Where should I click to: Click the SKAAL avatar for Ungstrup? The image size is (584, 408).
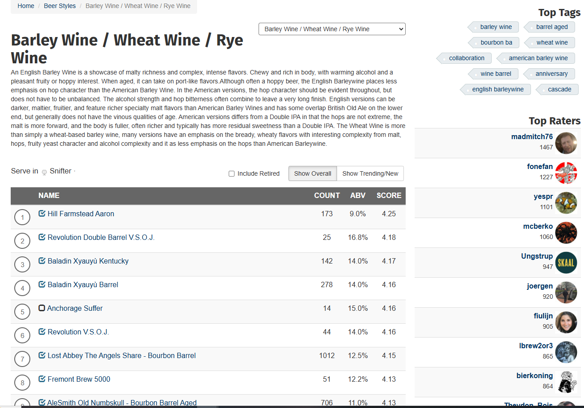(566, 262)
